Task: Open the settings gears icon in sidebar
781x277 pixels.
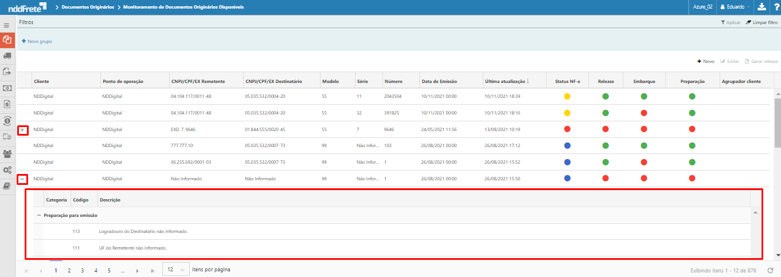Action: tap(7, 170)
